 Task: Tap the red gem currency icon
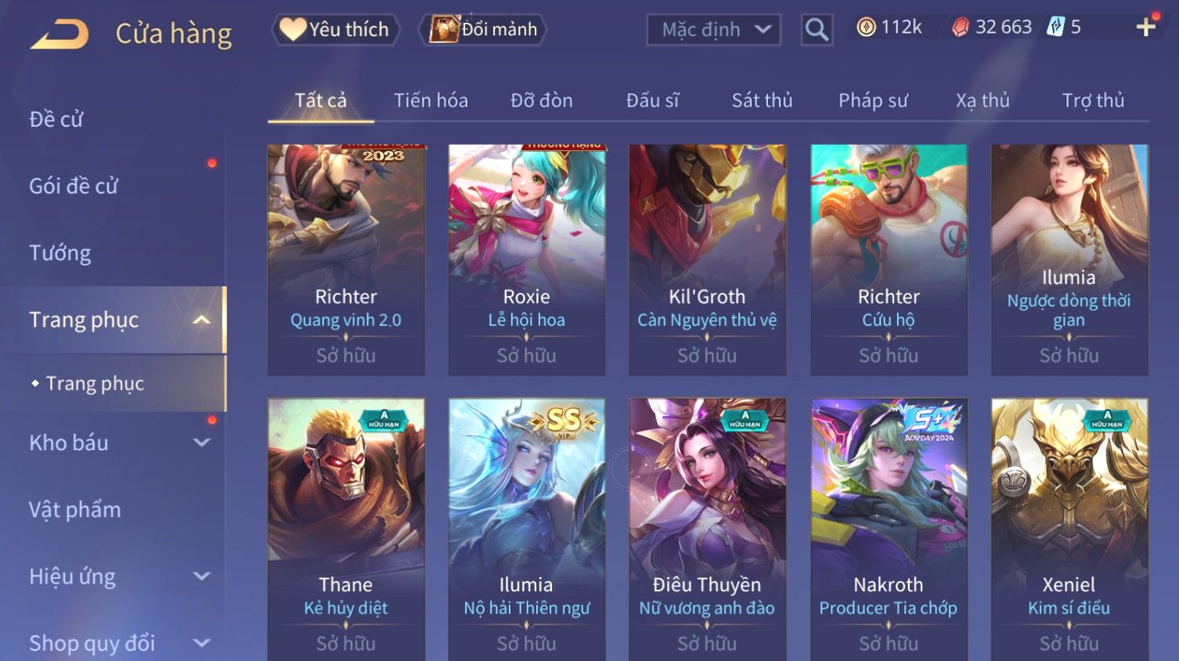click(961, 27)
